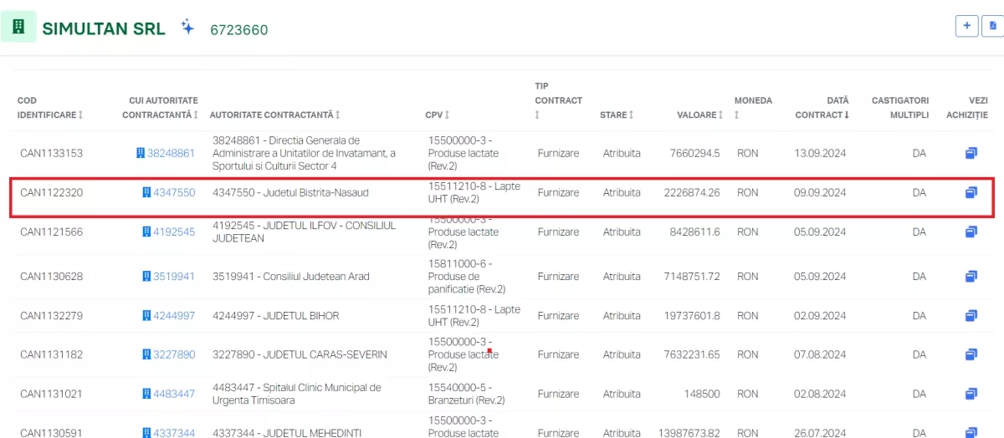Click the green building icon beside SIMULTAN SRL
The width and height of the screenshot is (1004, 438).
tap(18, 27)
